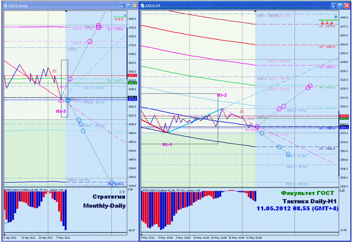Viewport: 353px width, 242px height.
Task: Click the Факультет ГОСТ green heading
Action: point(307,193)
